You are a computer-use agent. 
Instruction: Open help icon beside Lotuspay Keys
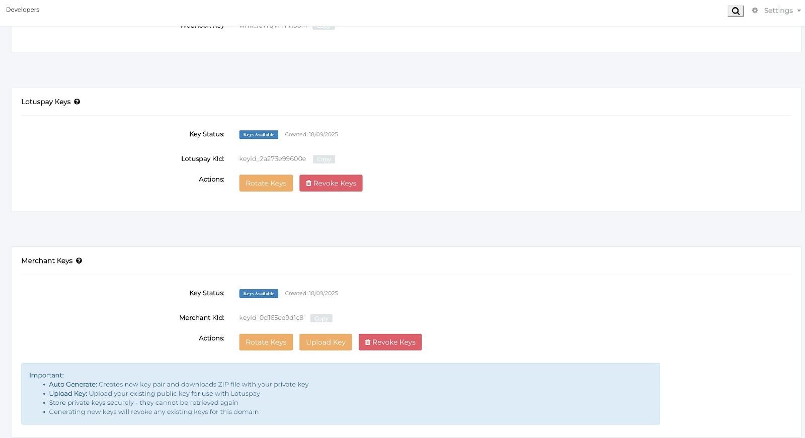(77, 102)
